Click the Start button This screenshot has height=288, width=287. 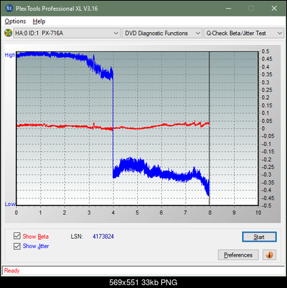tap(259, 237)
